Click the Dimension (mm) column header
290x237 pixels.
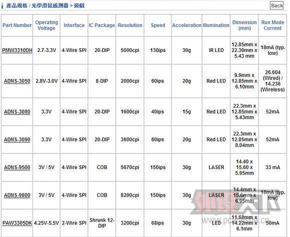coord(244,25)
